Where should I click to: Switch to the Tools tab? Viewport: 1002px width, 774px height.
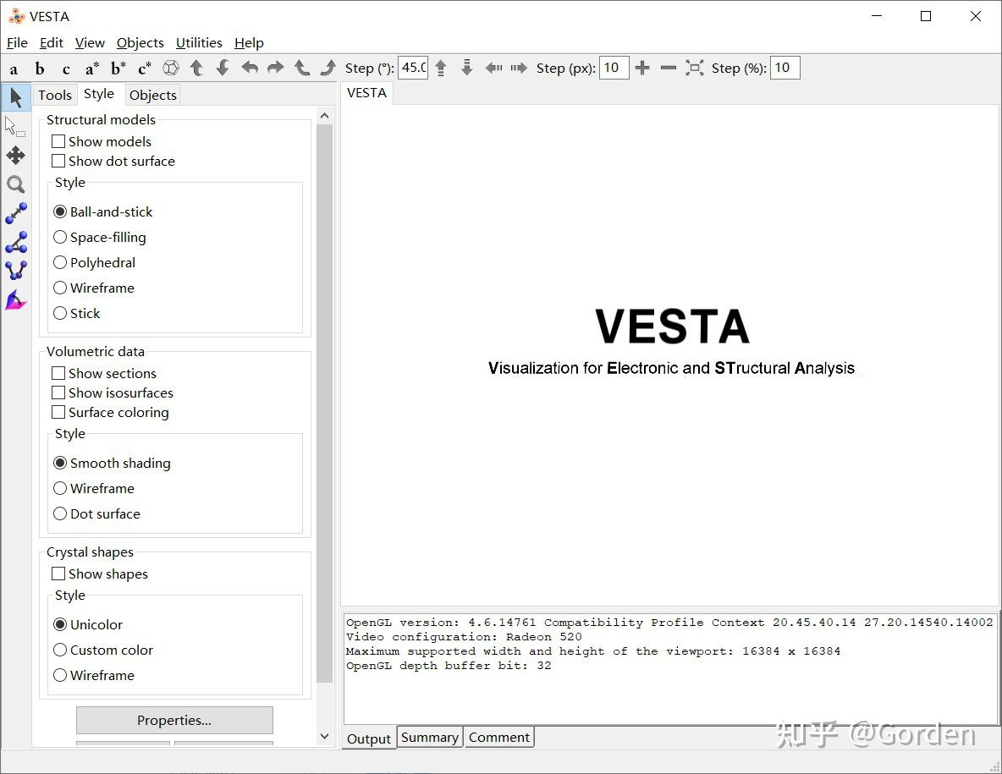55,95
